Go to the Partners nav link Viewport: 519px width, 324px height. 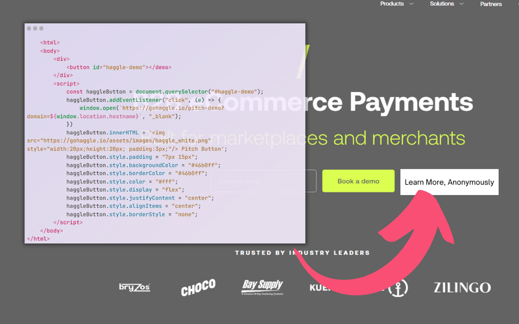(491, 4)
